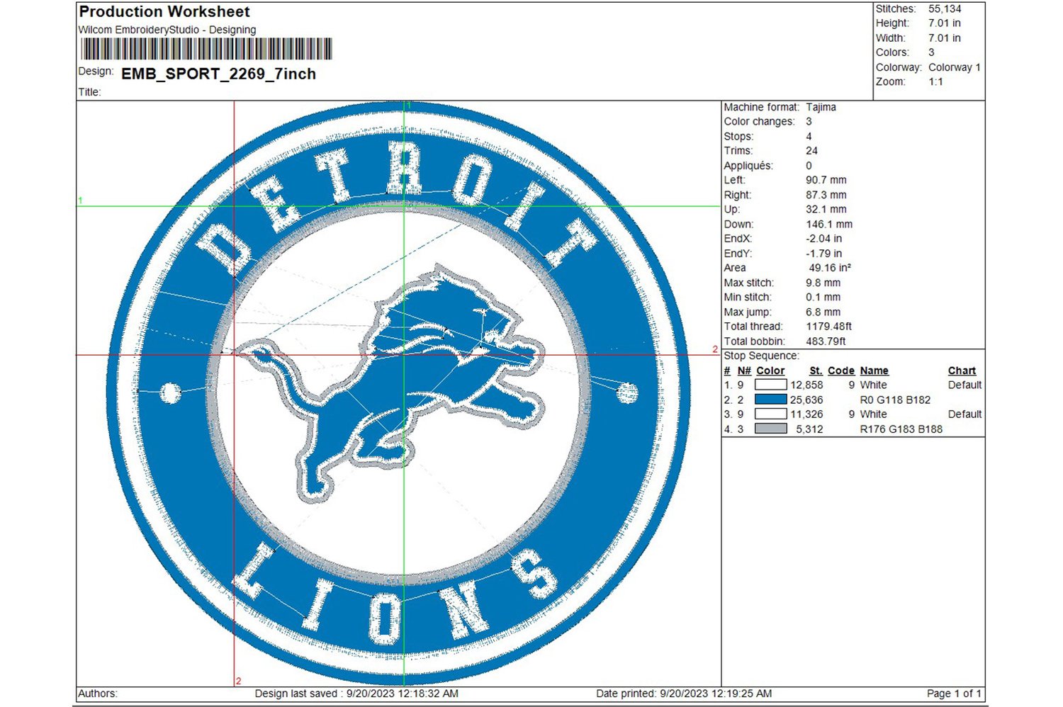The width and height of the screenshot is (1063, 707).
Task: Click the "Authors:" footer label
Action: coord(98,694)
